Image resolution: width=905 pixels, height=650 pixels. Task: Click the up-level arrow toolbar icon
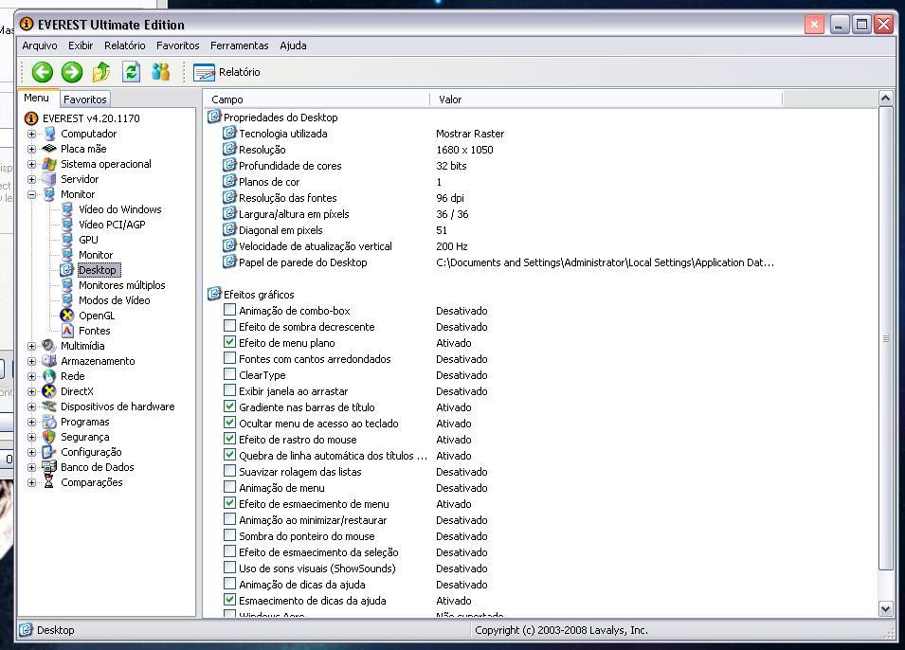click(101, 72)
